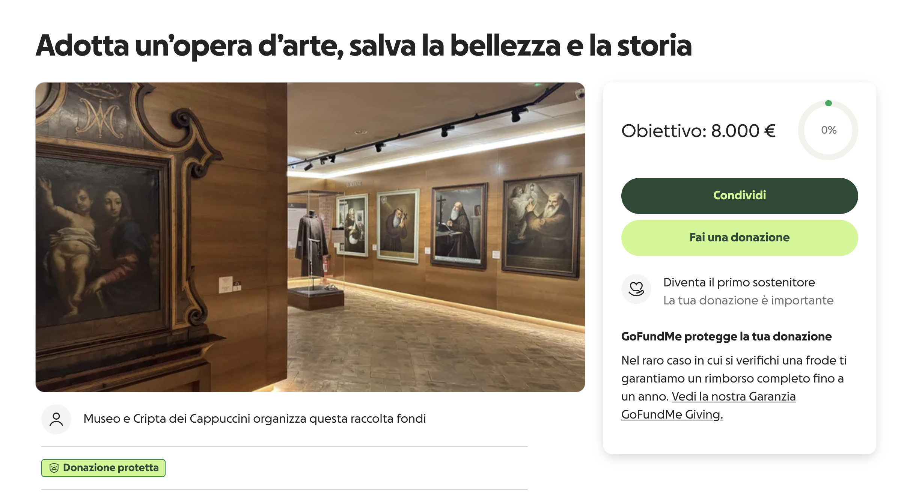Click the fraud refund guarantee paragraph
Screen dimensions: 904x503
click(734, 387)
